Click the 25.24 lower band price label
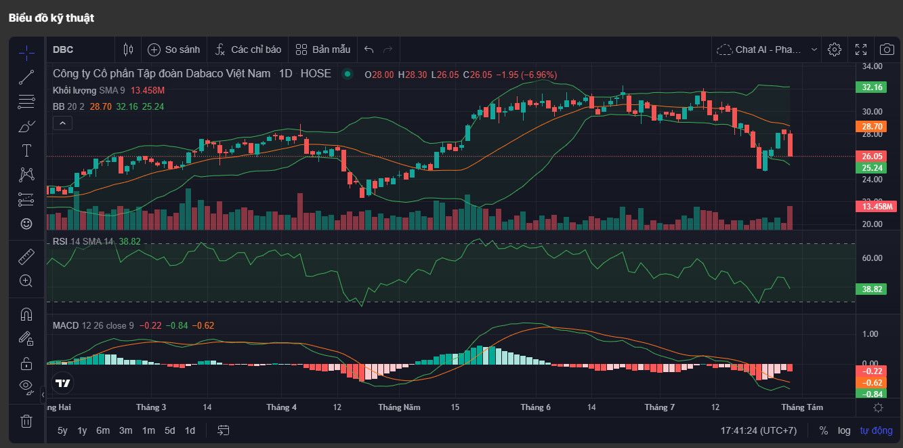The height and width of the screenshot is (448, 903). pos(871,168)
